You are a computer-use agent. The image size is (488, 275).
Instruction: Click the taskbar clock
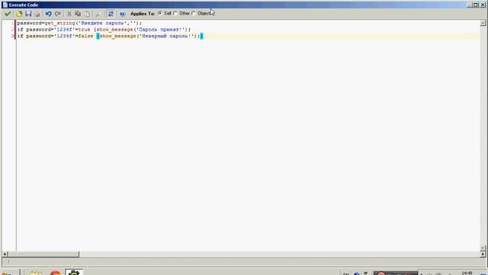pyautogui.click(x=467, y=273)
